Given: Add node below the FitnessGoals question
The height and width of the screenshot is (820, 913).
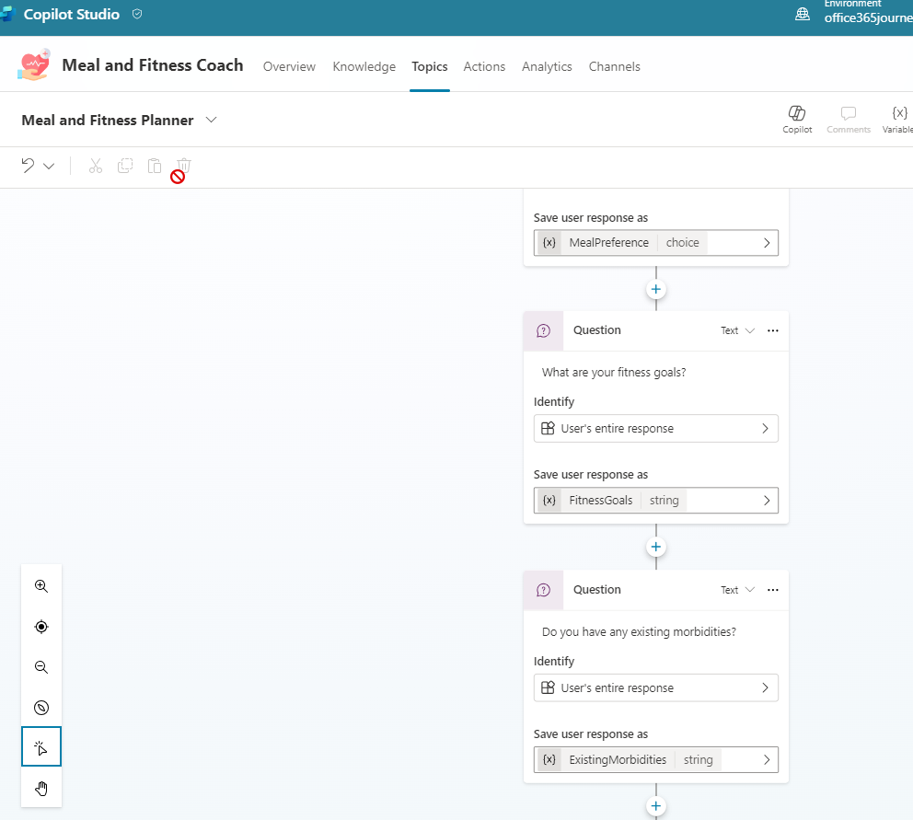Looking at the screenshot, I should pyautogui.click(x=656, y=547).
